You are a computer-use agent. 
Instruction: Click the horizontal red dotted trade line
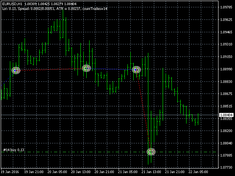pyautogui.click(x=51, y=69)
